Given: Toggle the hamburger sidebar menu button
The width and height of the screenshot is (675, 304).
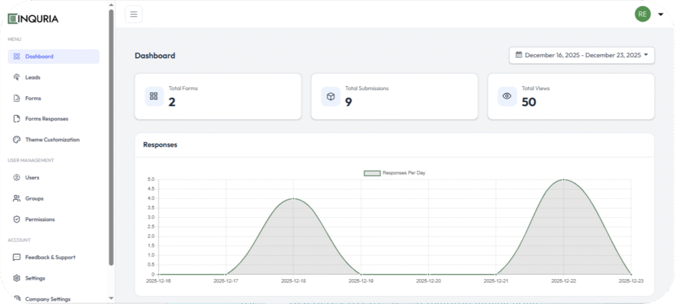Looking at the screenshot, I should click(133, 14).
